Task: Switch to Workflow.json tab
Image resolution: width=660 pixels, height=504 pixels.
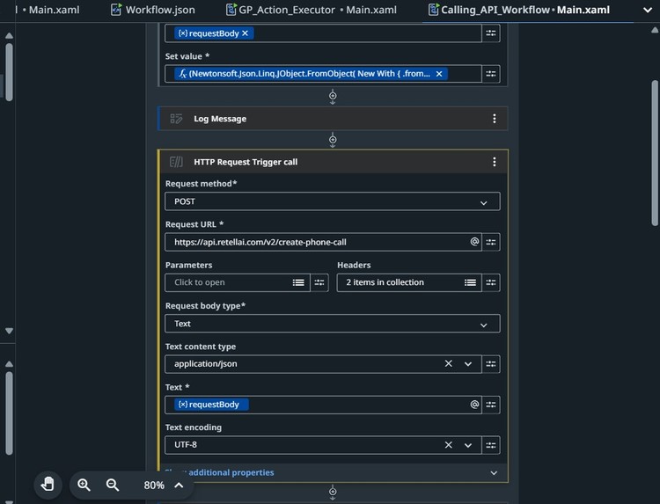Action: 153,10
